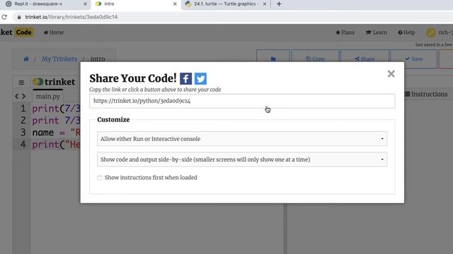Screen dimensions: 453x254
Task: Close the Share Your Code dialog
Action: click(x=391, y=74)
